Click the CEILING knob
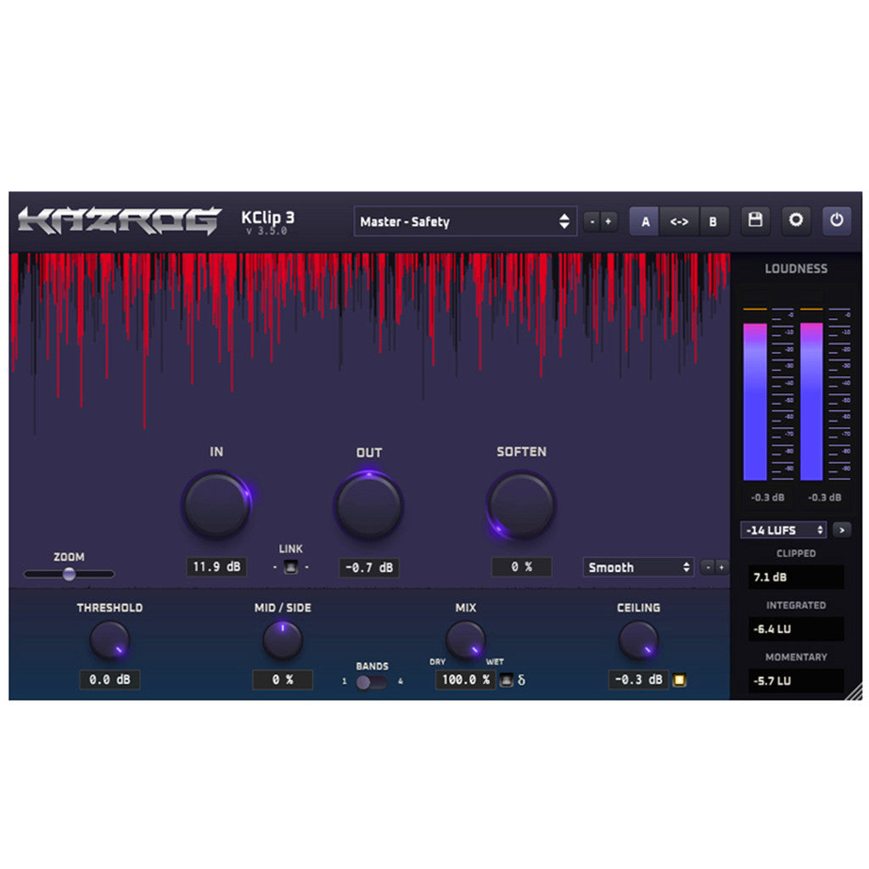The width and height of the screenshot is (869, 869). [638, 640]
